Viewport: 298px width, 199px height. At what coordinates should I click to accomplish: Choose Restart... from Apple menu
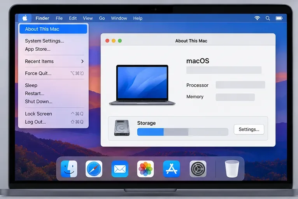pos(53,93)
